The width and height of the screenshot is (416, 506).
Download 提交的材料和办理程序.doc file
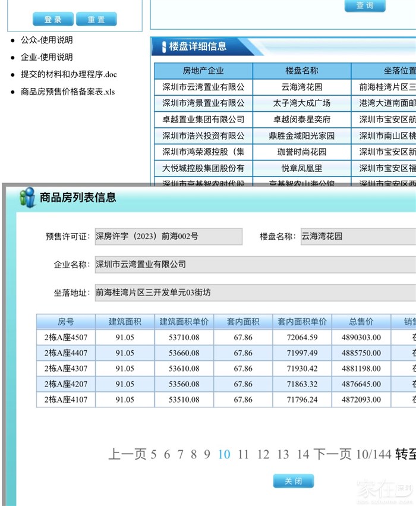(x=69, y=74)
